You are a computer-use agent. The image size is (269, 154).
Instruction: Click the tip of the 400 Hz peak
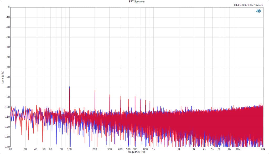120,96
